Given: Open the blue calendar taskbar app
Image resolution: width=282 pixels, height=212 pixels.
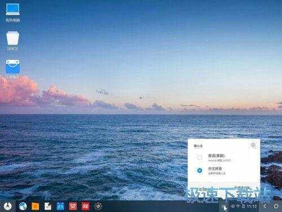Looking at the screenshot, I should coord(60,206).
